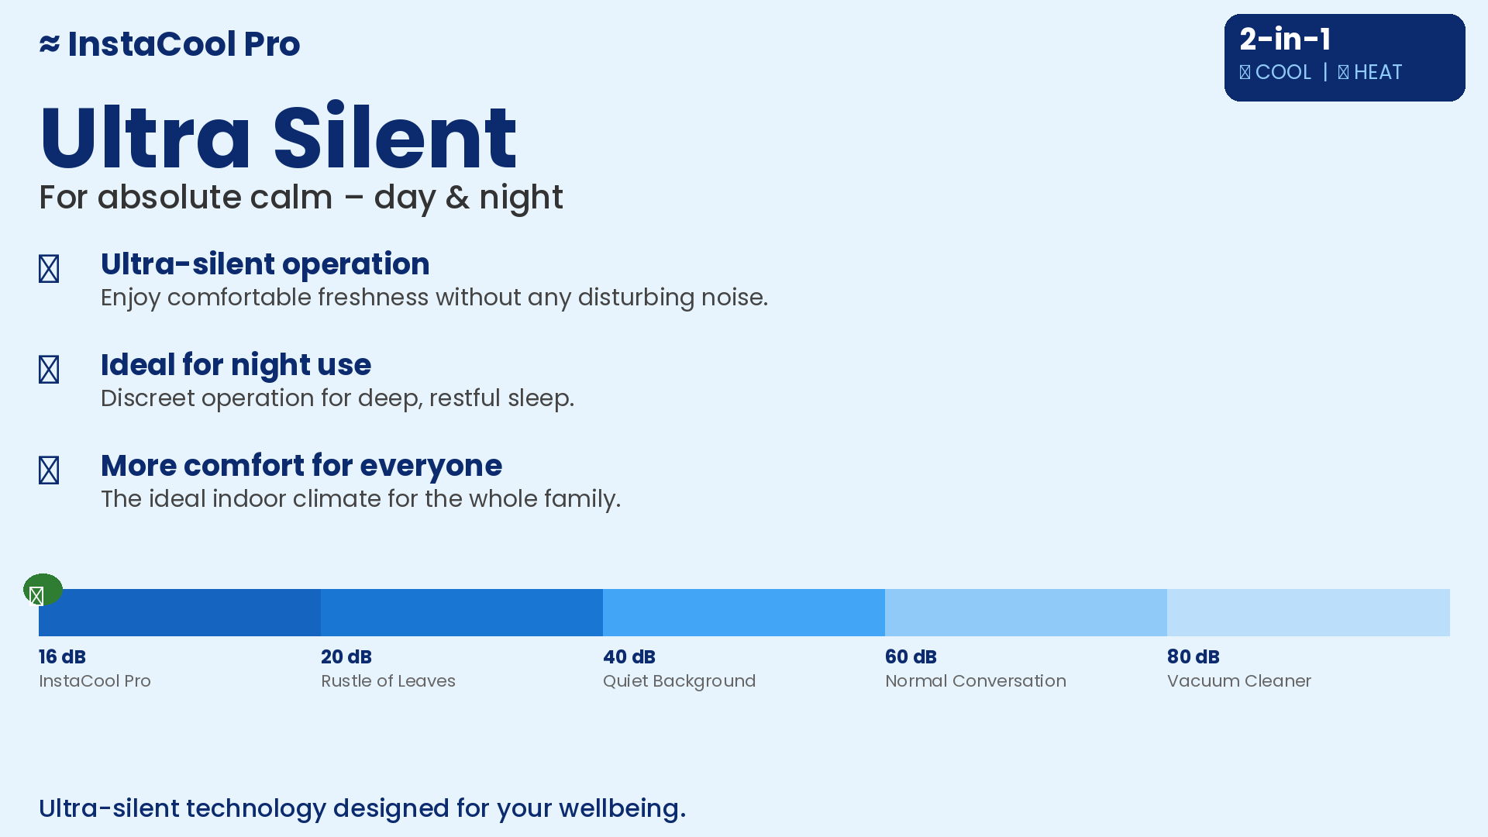Click the palest 80 dB bar segment
The width and height of the screenshot is (1488, 837).
1308,612
